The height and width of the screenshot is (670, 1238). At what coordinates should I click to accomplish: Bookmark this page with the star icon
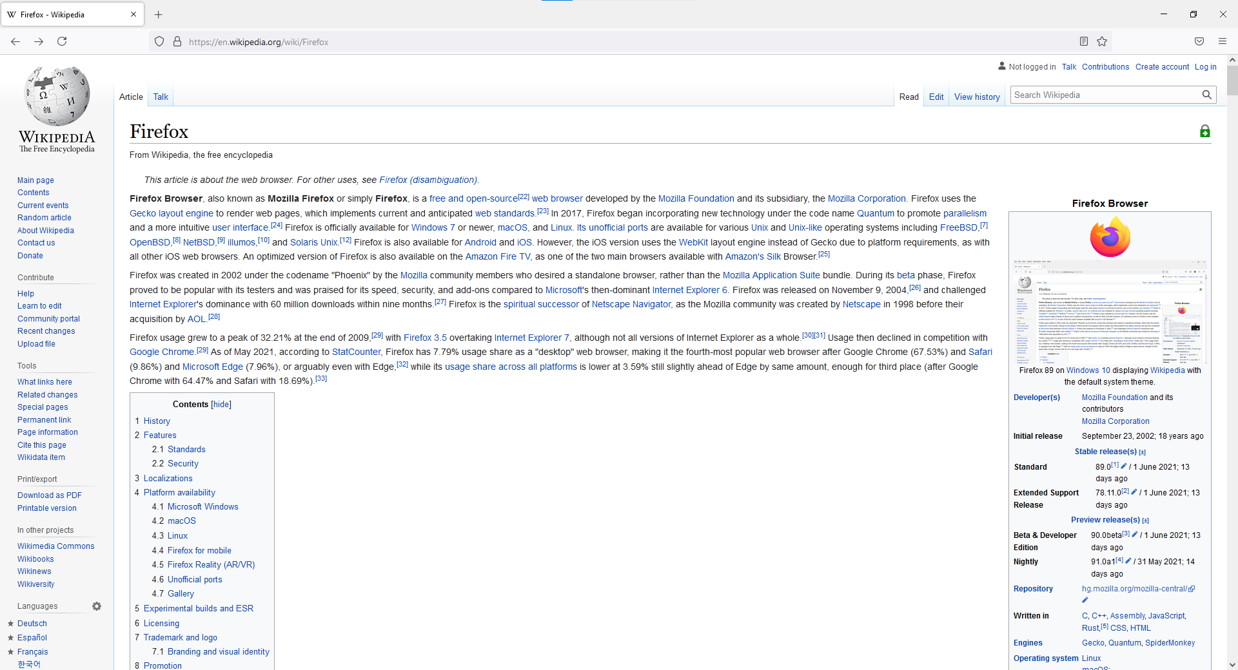click(1102, 41)
